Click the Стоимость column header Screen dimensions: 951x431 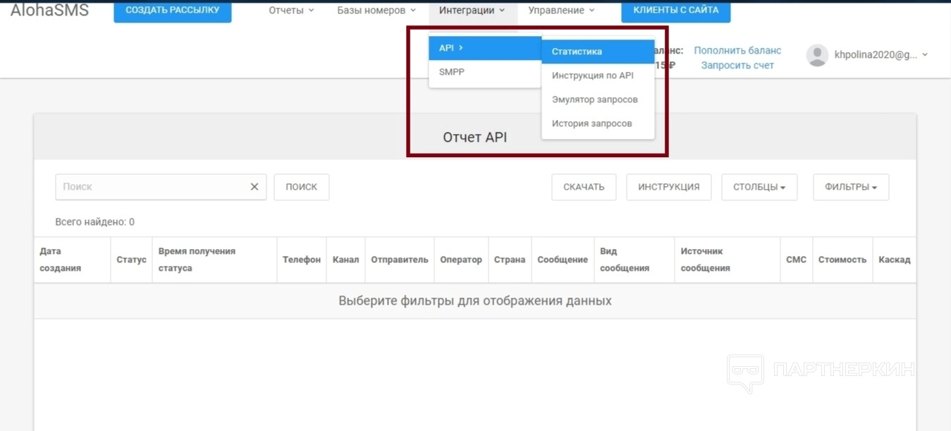[842, 260]
